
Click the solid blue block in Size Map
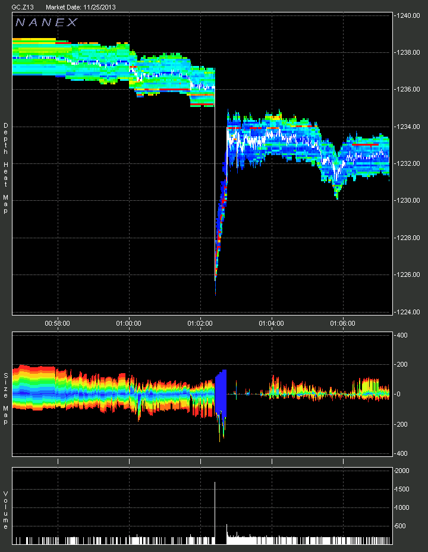pos(221,393)
